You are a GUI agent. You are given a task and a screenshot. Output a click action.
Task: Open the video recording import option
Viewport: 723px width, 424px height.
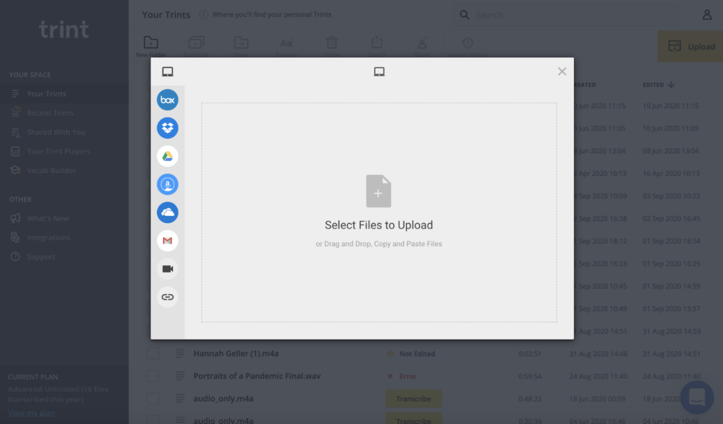(x=167, y=269)
